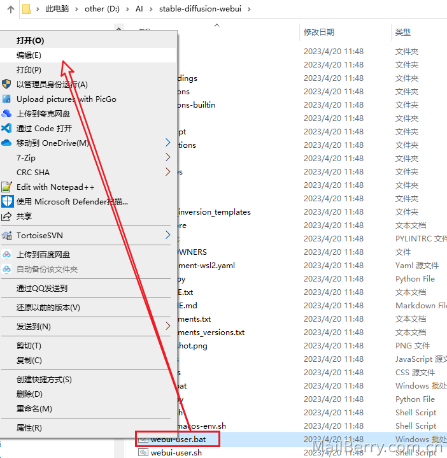Expand the 7-Zip submenu arrow
Viewport: 447px width, 458px height.
pyautogui.click(x=167, y=157)
